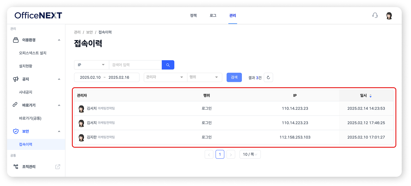
Task: Go to previous page arrow
Action: pyautogui.click(x=209, y=154)
